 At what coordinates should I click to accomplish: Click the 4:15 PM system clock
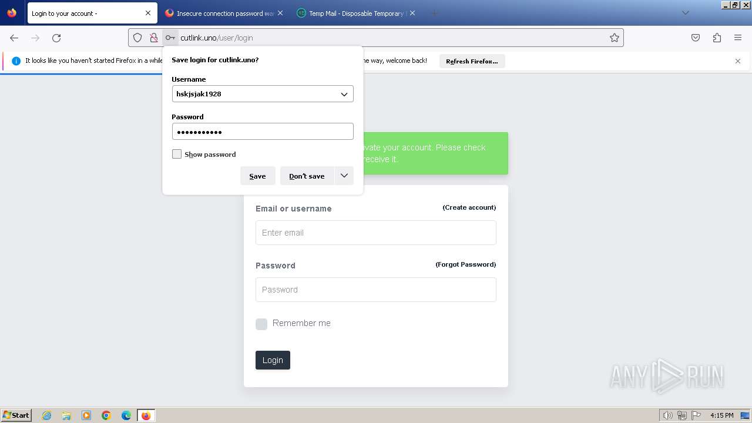pyautogui.click(x=721, y=415)
